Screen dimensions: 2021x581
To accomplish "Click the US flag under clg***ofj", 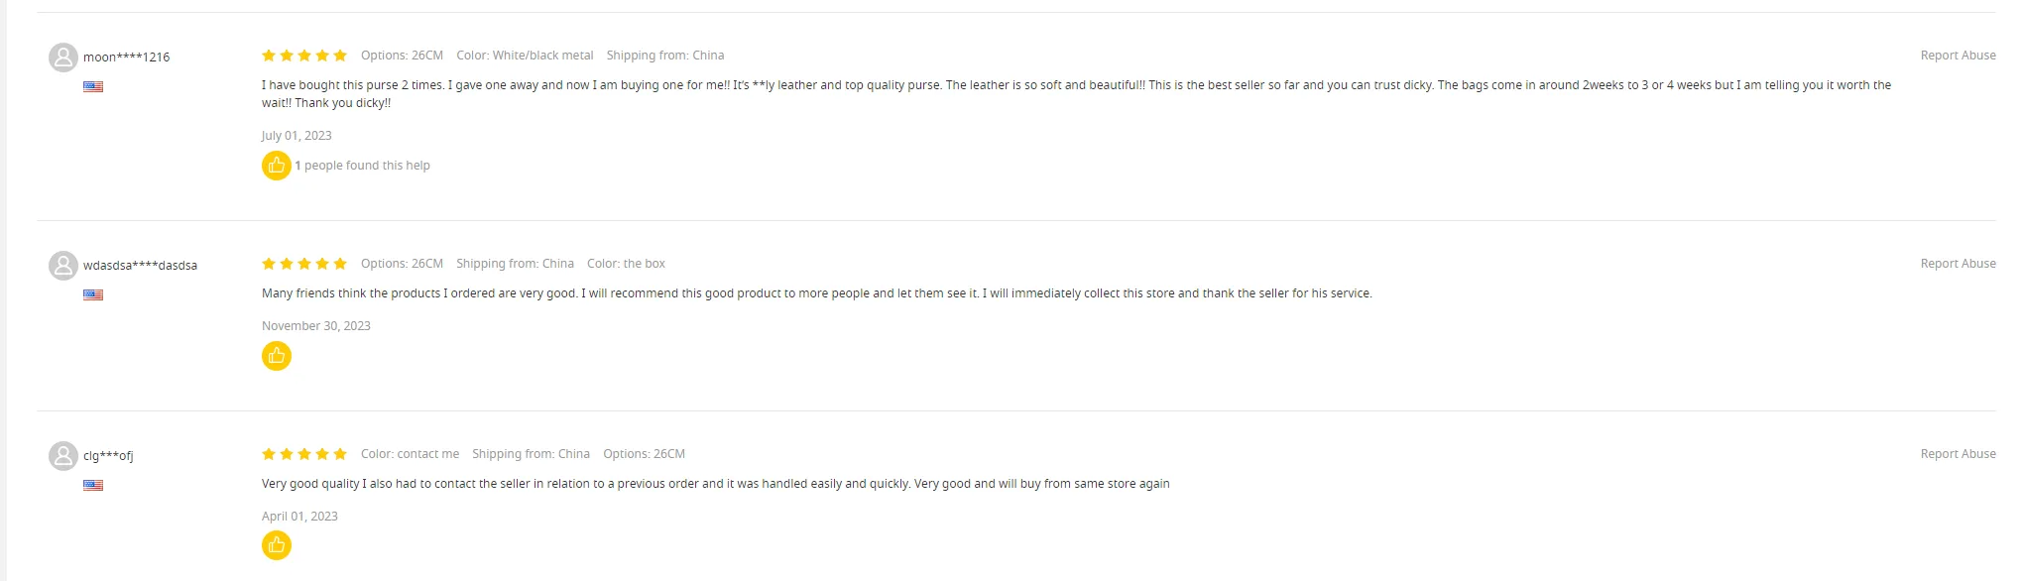I will (x=93, y=486).
